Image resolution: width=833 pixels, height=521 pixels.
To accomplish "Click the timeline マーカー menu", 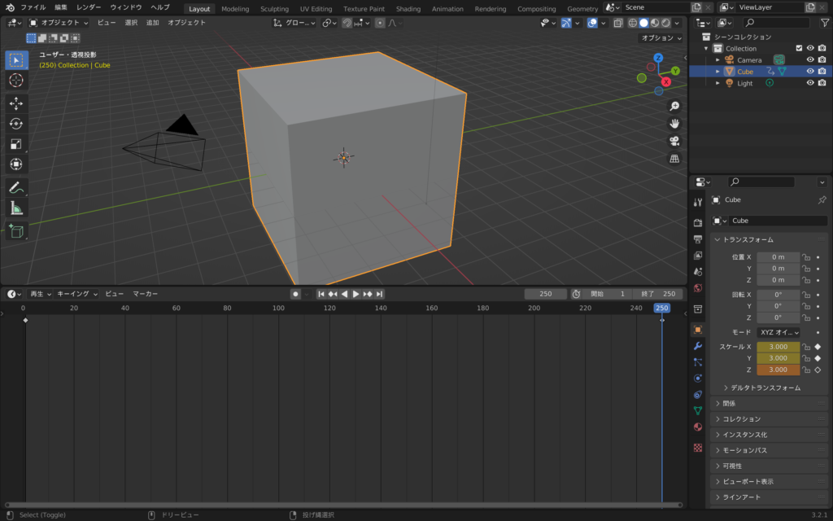I will pyautogui.click(x=146, y=293).
